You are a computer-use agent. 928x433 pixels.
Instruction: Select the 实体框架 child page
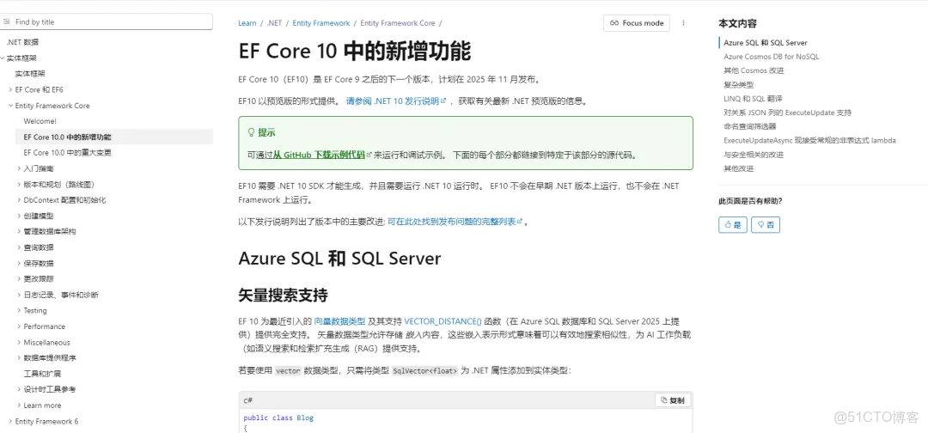point(30,74)
